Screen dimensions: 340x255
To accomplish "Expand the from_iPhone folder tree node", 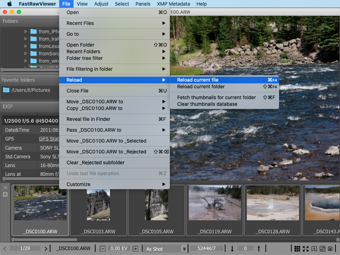I will (x=26, y=32).
